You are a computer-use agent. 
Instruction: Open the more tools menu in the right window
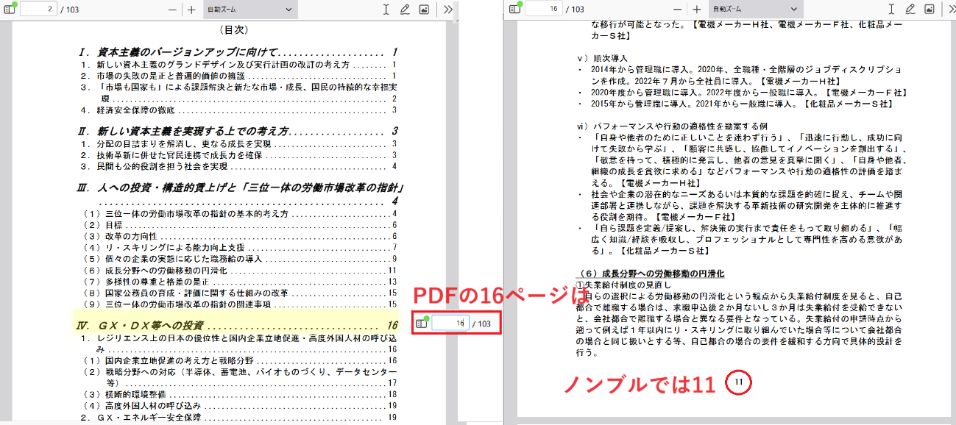point(952,9)
